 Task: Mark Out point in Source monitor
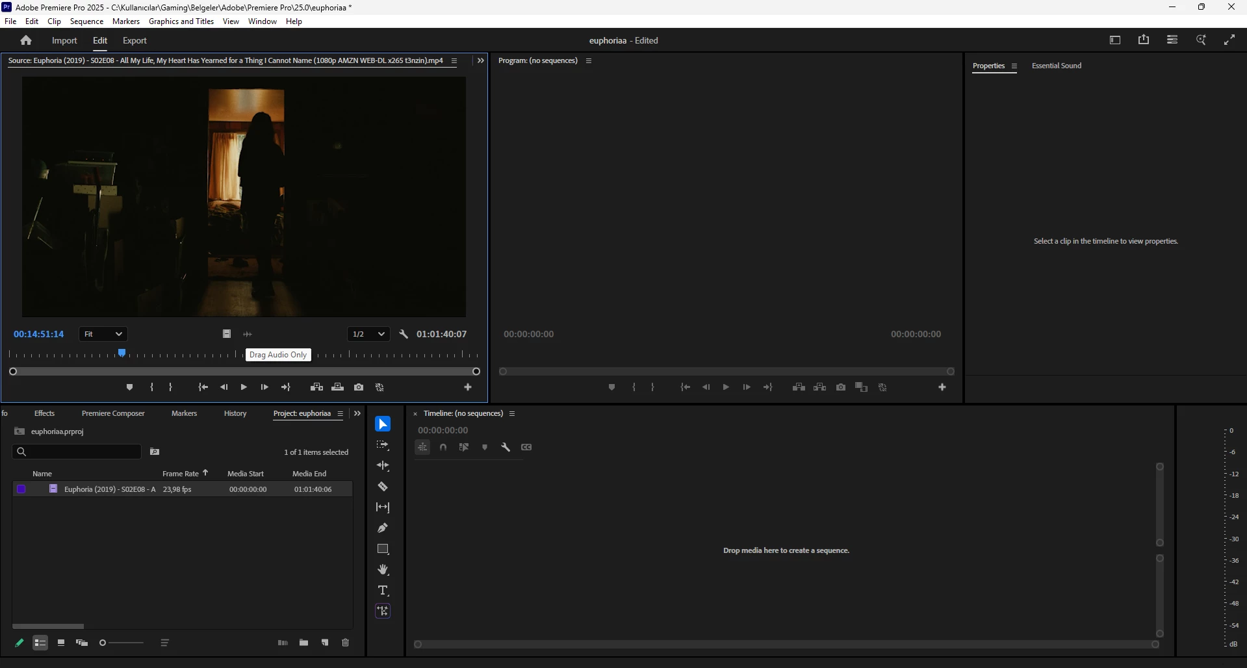pos(170,387)
